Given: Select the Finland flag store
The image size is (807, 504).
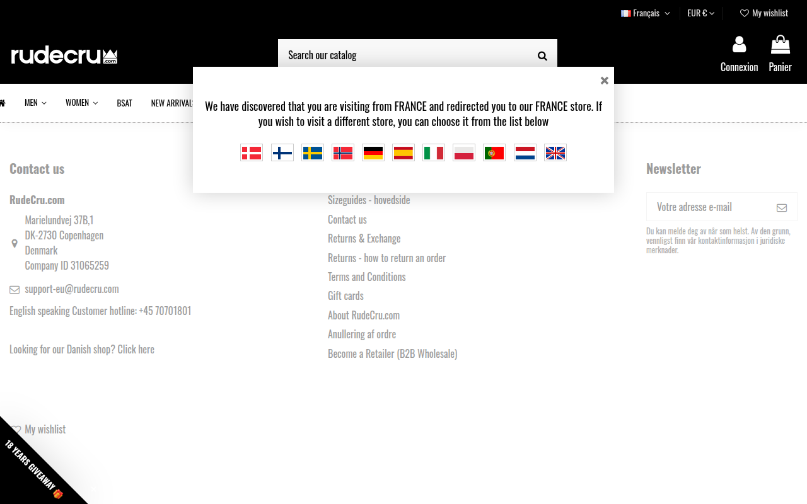Looking at the screenshot, I should (x=282, y=152).
